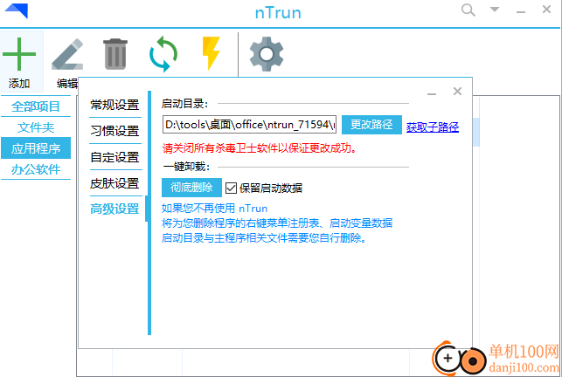Open 高级设置 settings page
This screenshot has width=562, height=377.
tap(114, 209)
